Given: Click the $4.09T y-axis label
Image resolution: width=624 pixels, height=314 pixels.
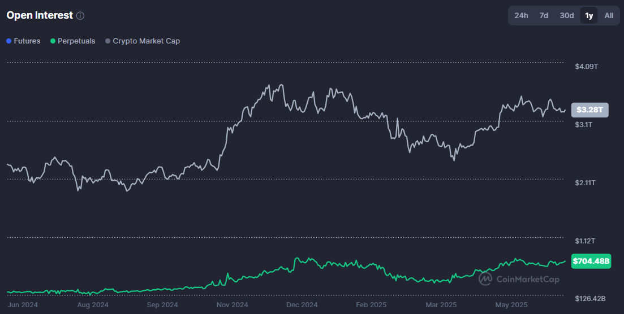Looking at the screenshot, I should pos(587,67).
